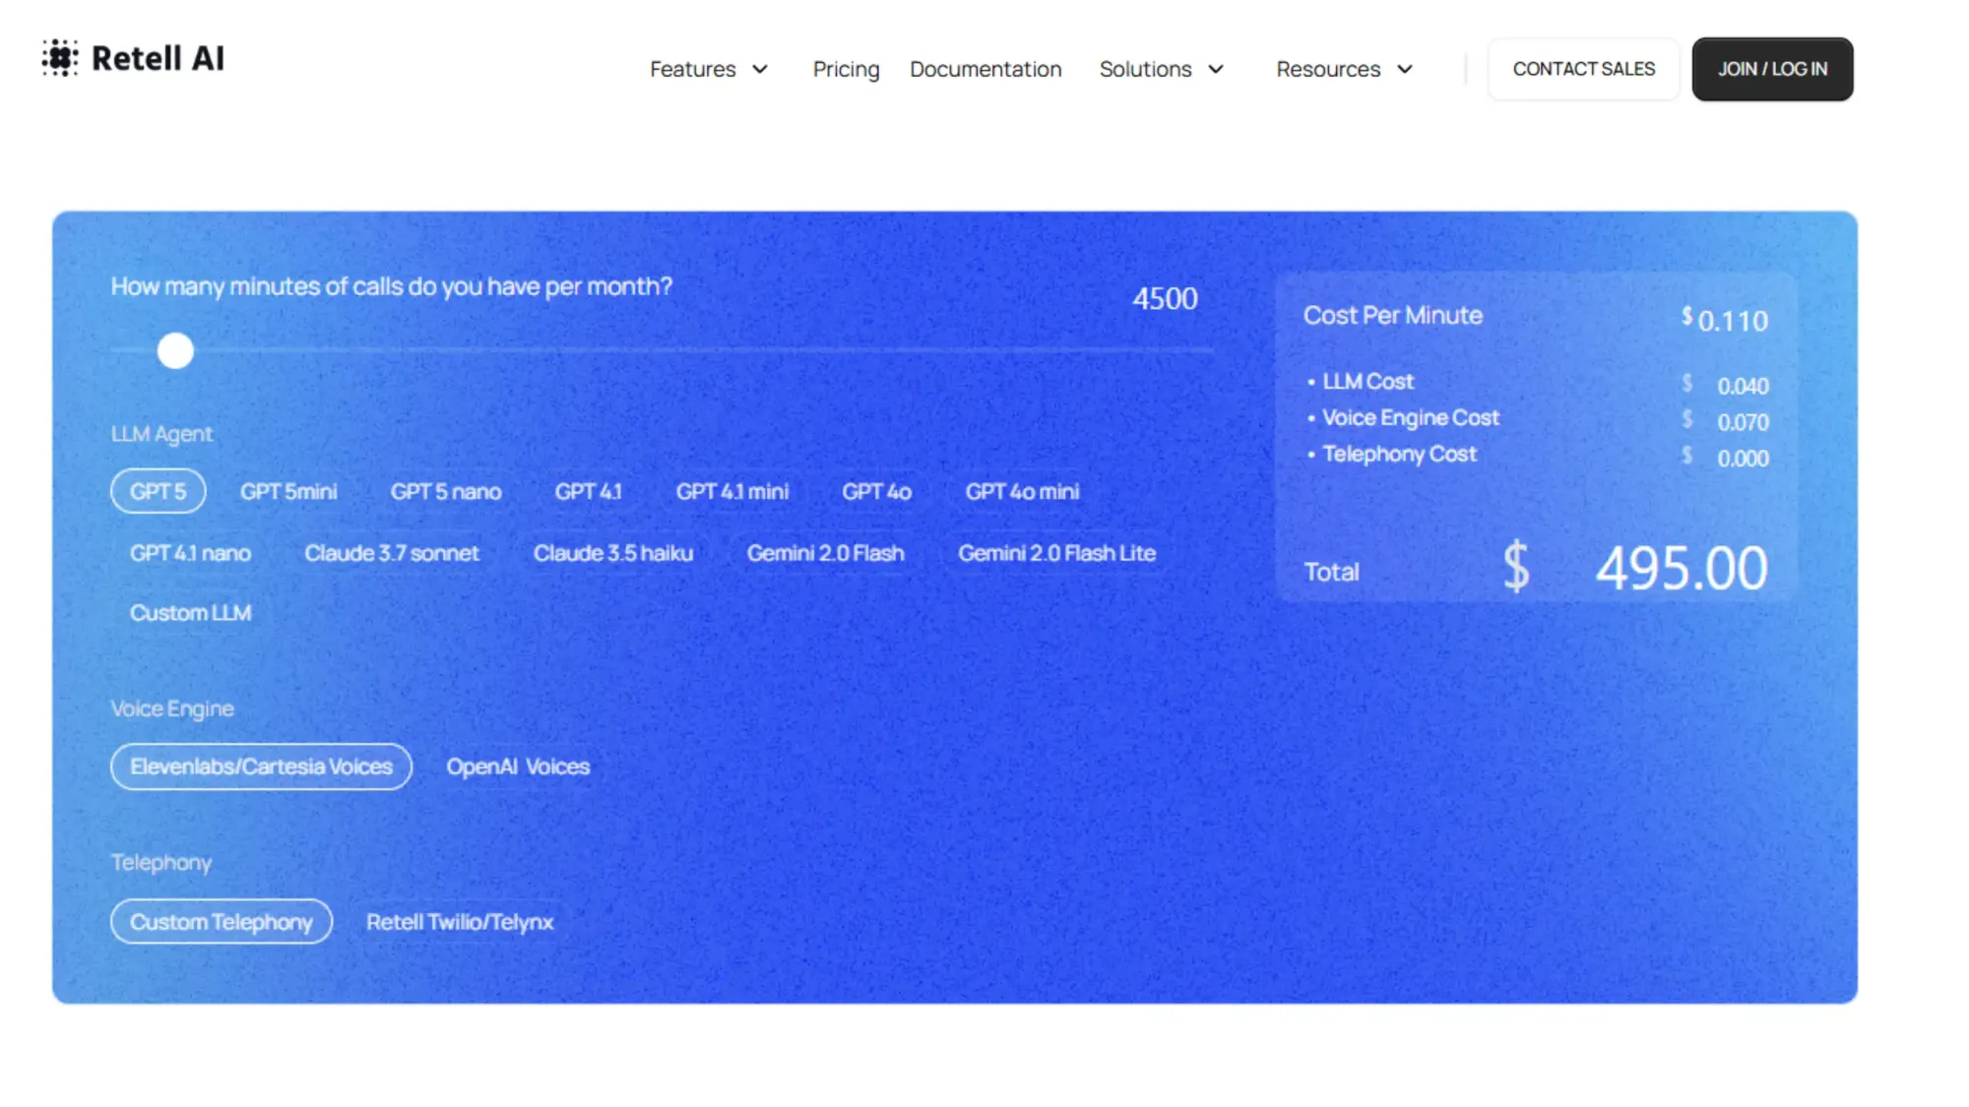Choose Retell Twilio/Telynx telephony option
Image resolution: width=1969 pixels, height=1107 pixels.
[461, 922]
